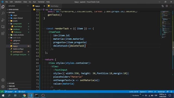Collapse the database folder
Image resolution: width=174 pixels, height=98 pixels.
point(16,29)
